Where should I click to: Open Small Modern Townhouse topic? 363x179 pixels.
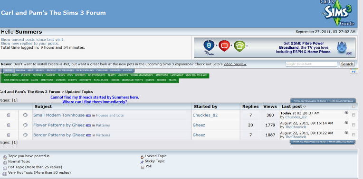click(x=59, y=115)
